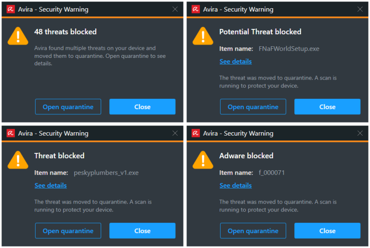Dismiss the Adware blocked window with the X
Image resolution: width=370 pixels, height=248 pixels.
pyautogui.click(x=360, y=133)
